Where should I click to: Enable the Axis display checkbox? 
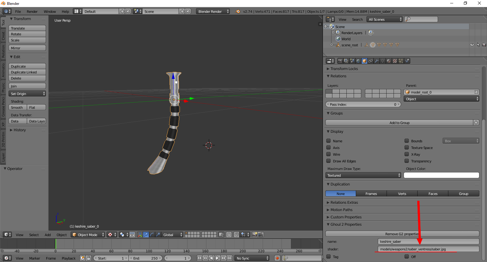(328, 147)
